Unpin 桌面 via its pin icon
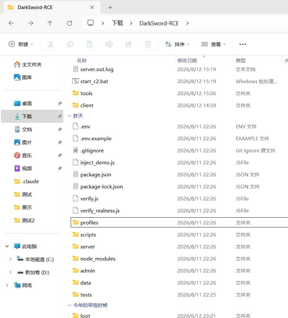Screen dimensions: 288x318 [60, 103]
